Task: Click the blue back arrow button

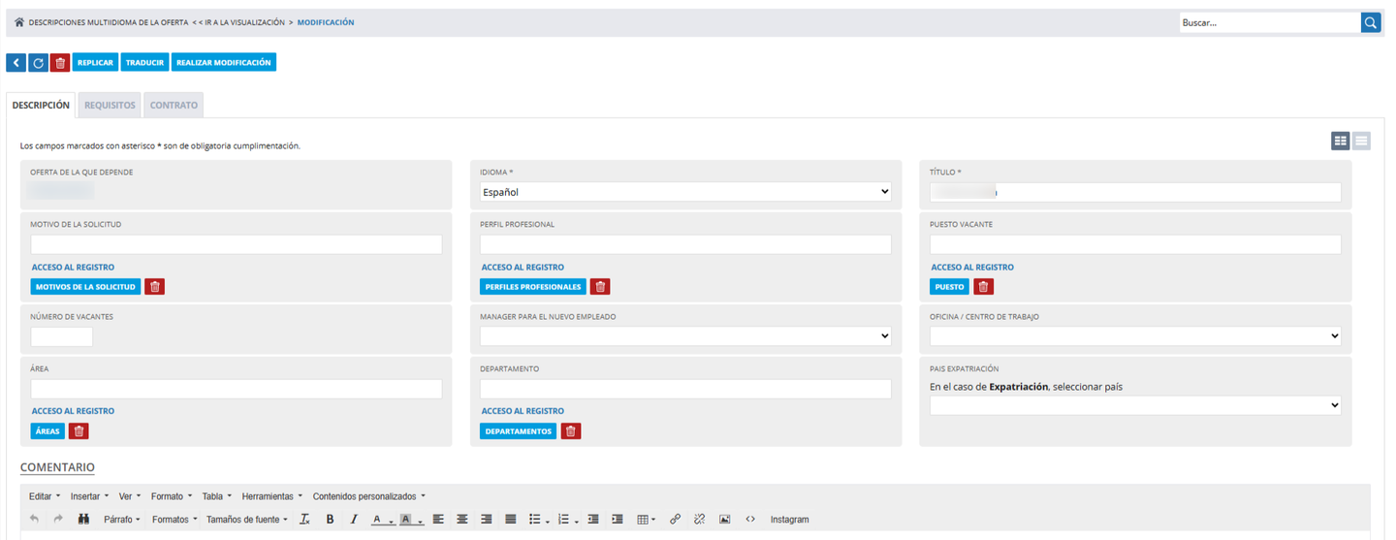Action: point(16,63)
